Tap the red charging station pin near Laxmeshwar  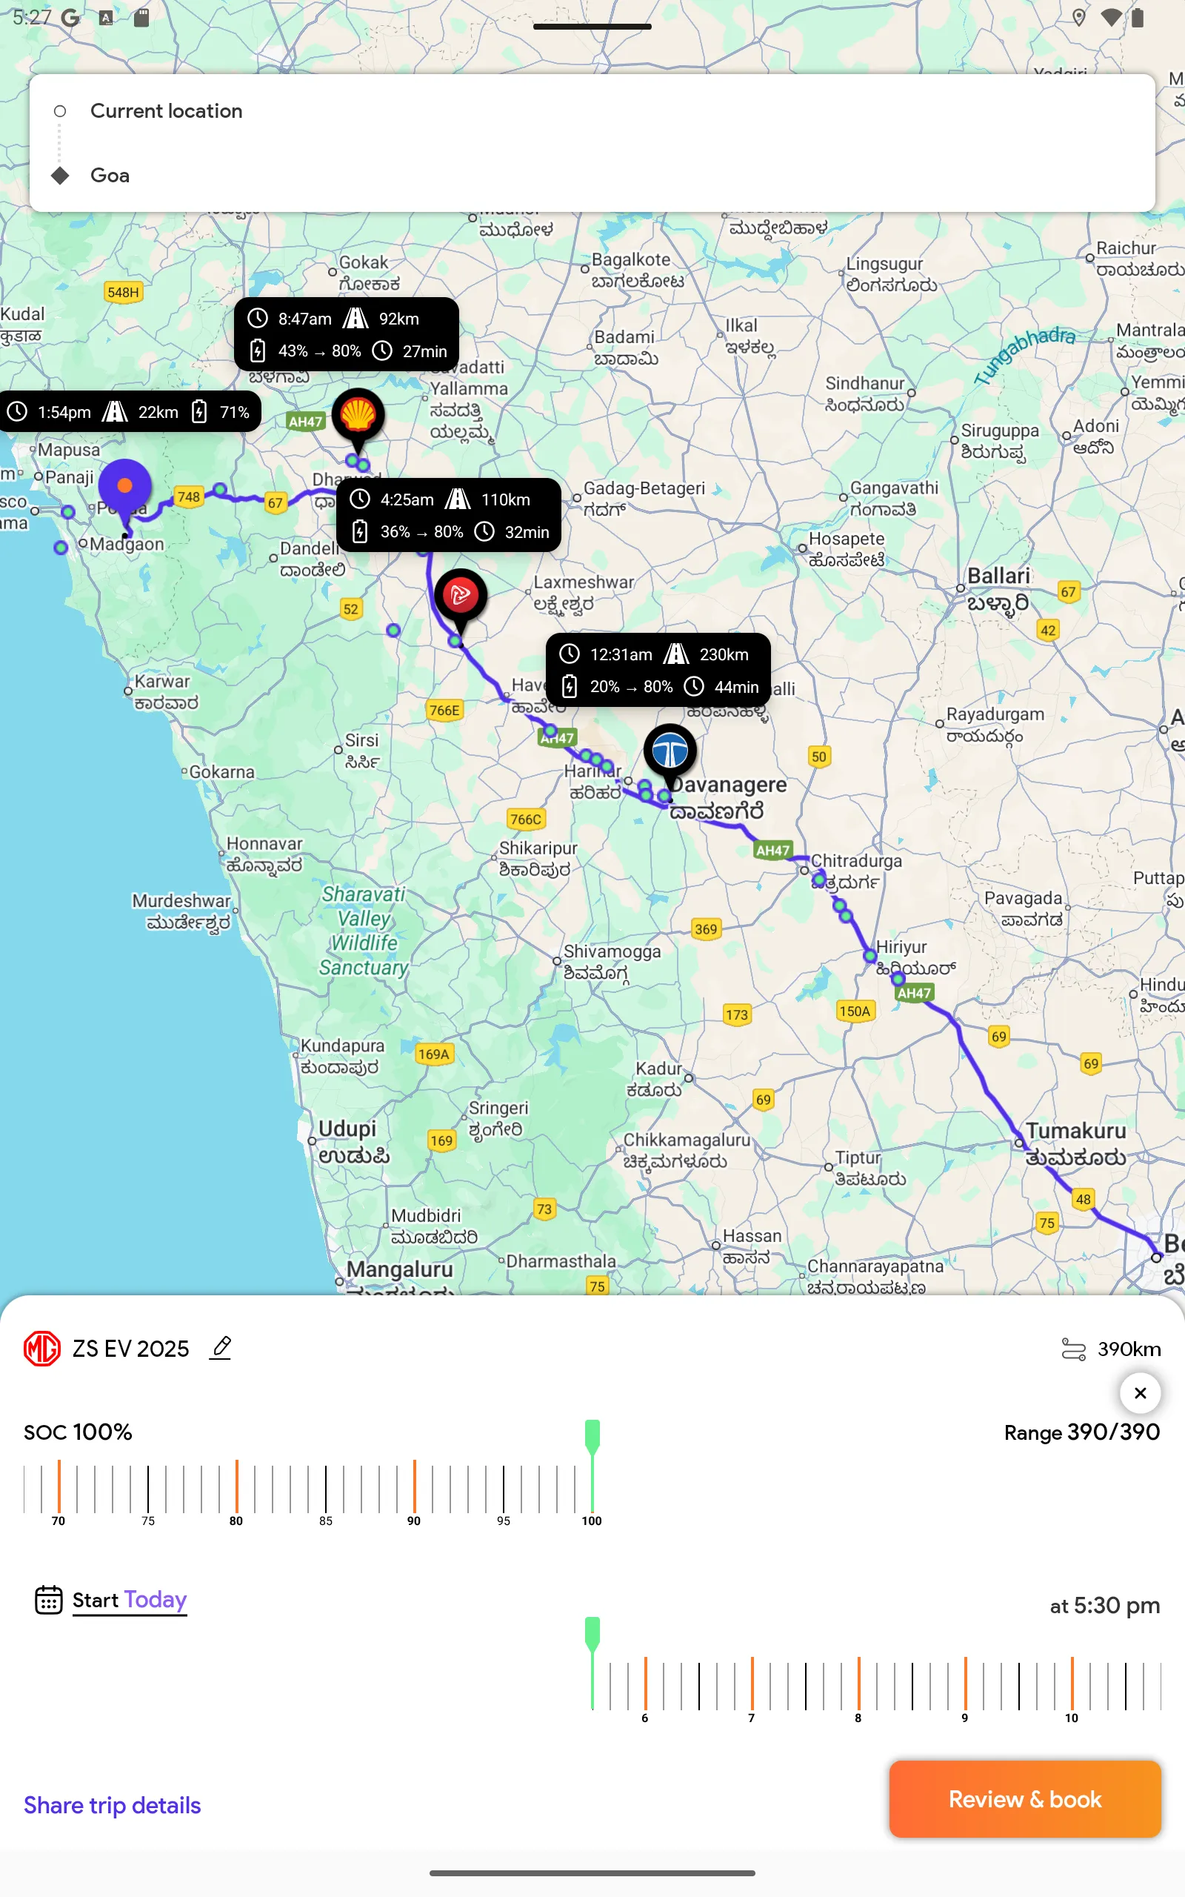[x=461, y=597]
